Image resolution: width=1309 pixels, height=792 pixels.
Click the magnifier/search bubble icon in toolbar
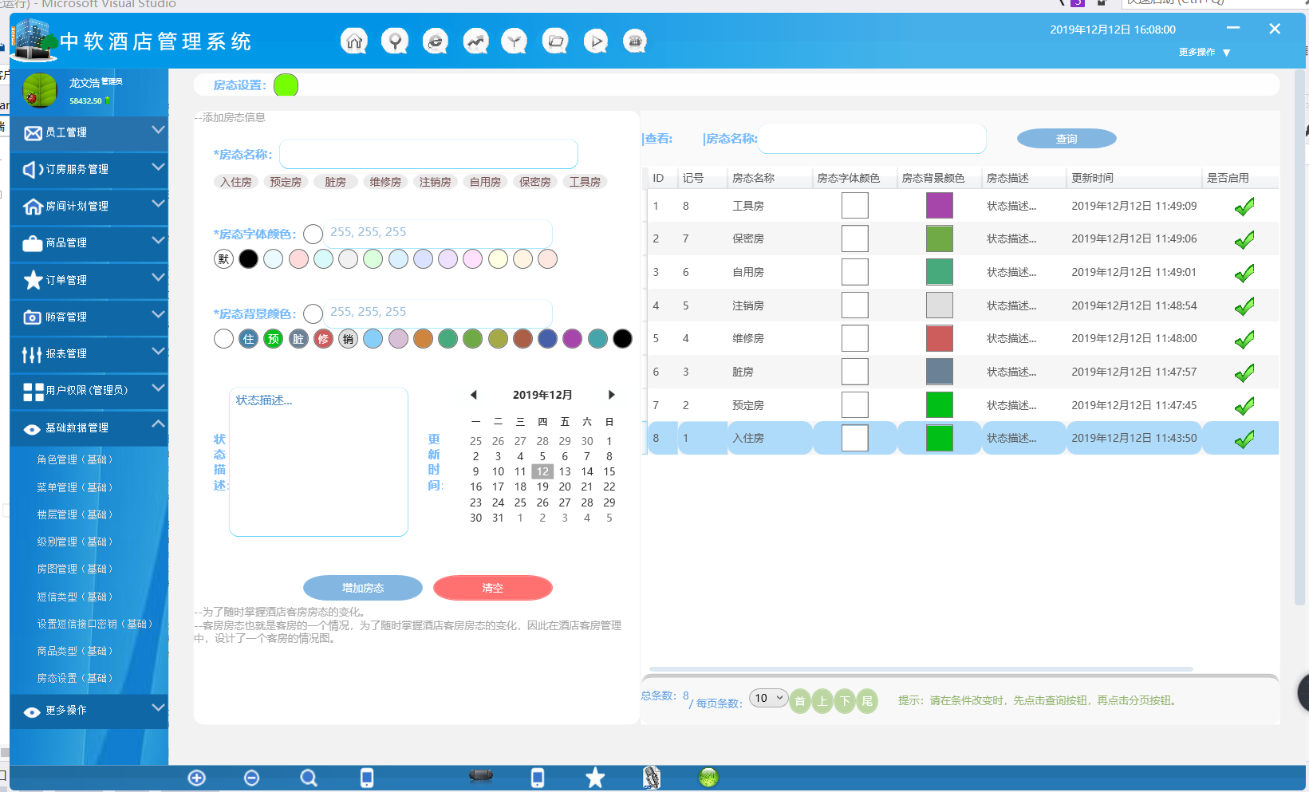pyautogui.click(x=395, y=41)
